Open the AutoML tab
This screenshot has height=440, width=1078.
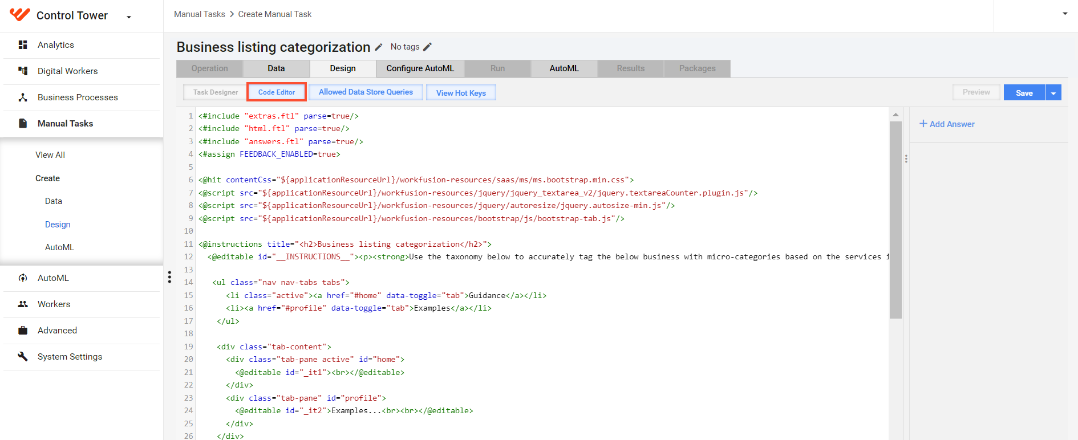(564, 68)
